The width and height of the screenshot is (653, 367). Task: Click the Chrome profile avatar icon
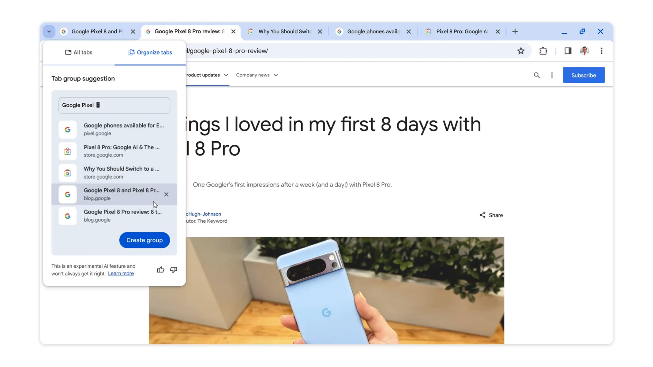tap(585, 51)
